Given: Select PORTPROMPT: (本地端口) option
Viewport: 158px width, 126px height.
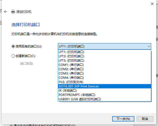Looking at the screenshot, I should 105,95.
